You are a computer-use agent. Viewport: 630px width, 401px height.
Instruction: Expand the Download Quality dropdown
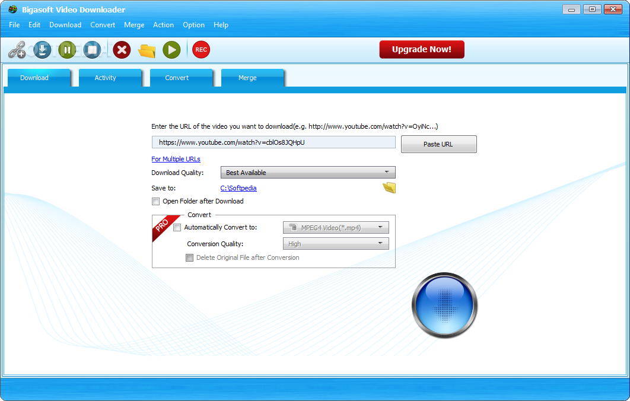(308, 173)
